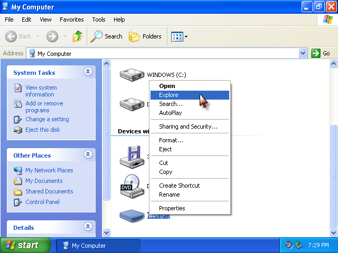This screenshot has width=338, height=253.
Task: Choose Search... from the context menu
Action: pos(190,104)
